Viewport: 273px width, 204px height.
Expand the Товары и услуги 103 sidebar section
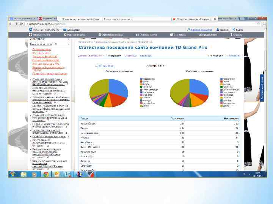tap(49, 45)
